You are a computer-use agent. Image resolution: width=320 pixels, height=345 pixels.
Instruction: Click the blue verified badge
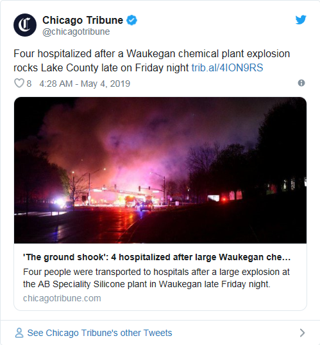(131, 21)
